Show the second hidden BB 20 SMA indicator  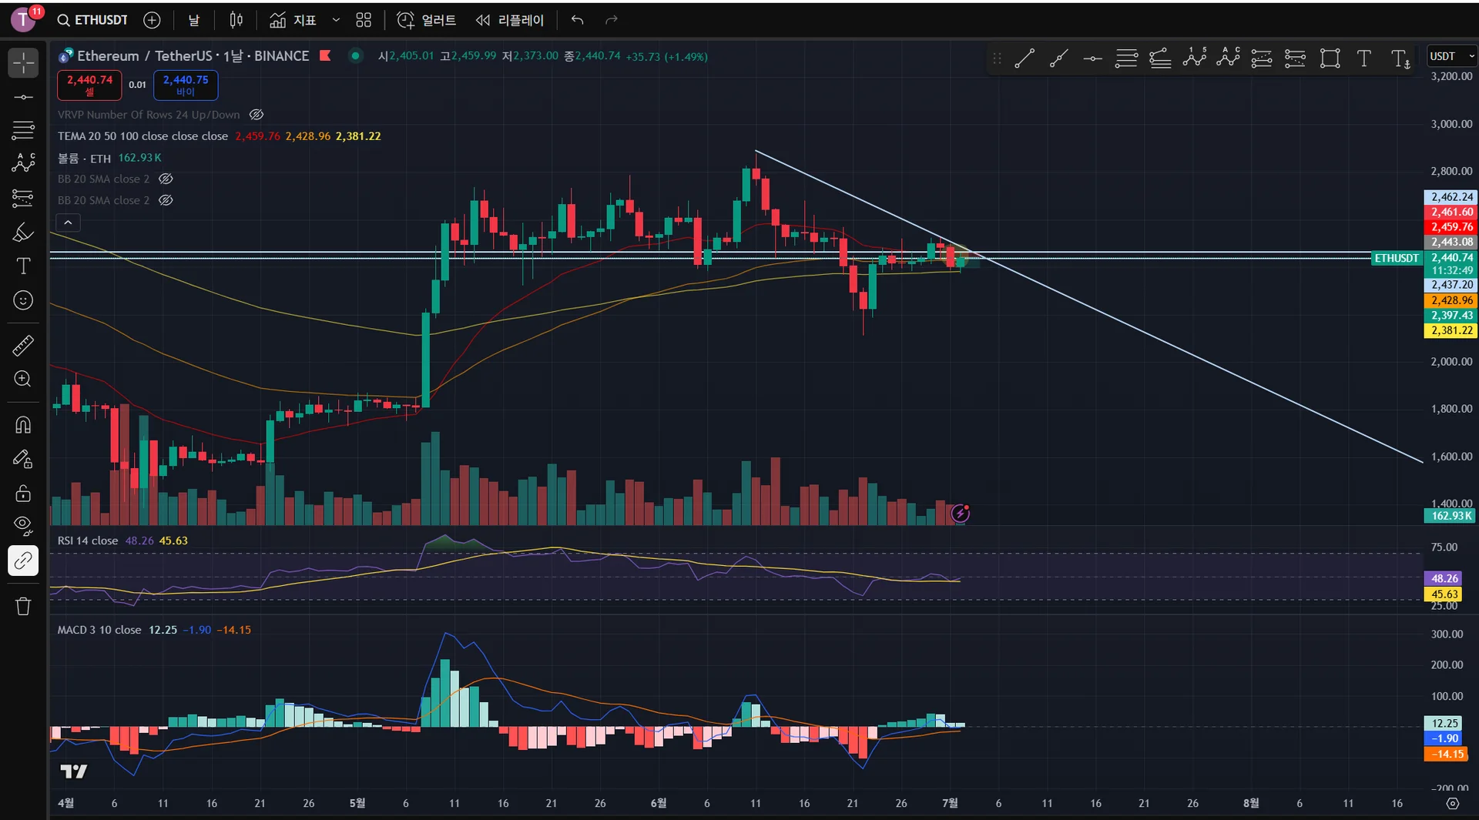click(x=166, y=200)
